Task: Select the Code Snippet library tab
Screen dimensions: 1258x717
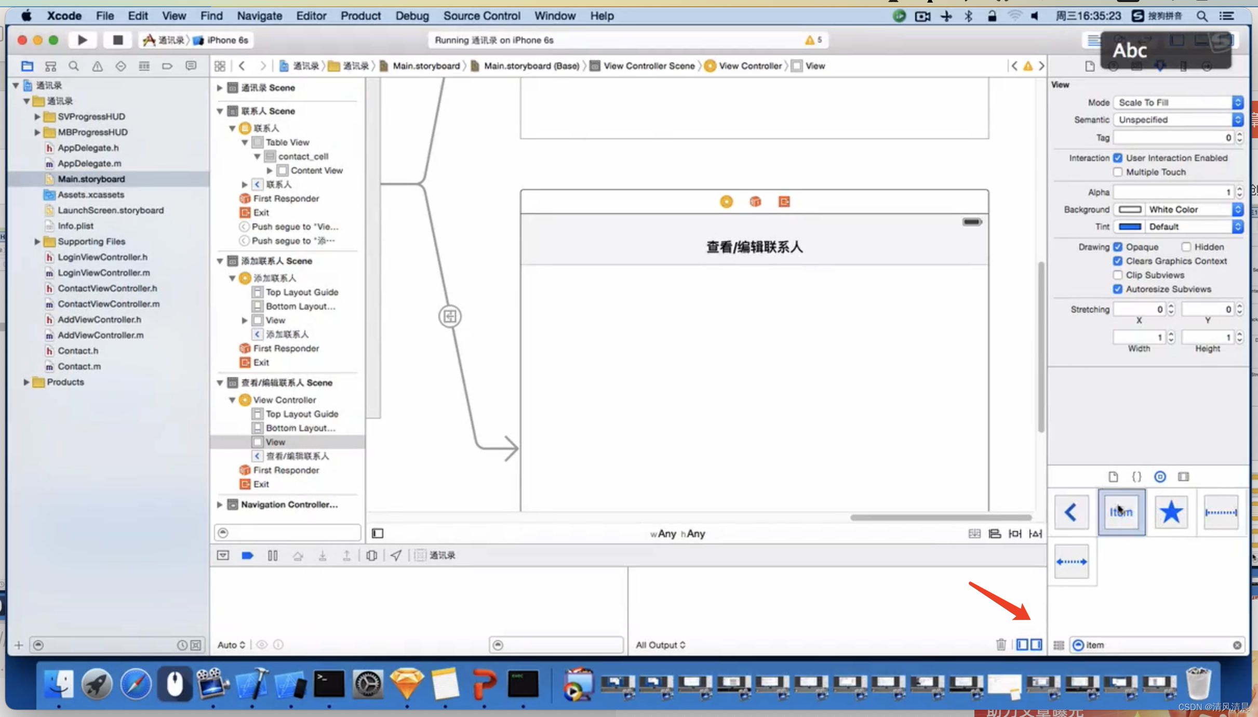Action: [x=1136, y=476]
